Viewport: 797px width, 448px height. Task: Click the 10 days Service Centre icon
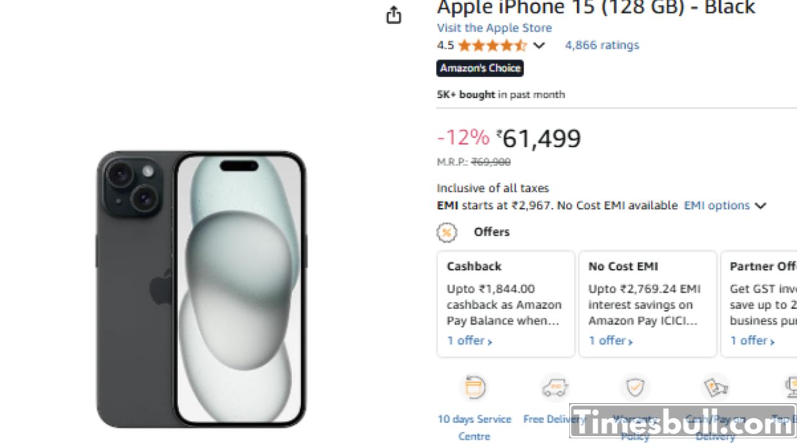[x=474, y=388]
